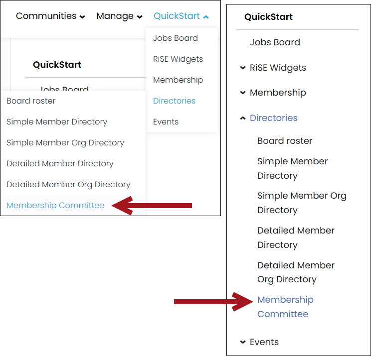Open Jobs Board in the sidebar tree

click(275, 43)
